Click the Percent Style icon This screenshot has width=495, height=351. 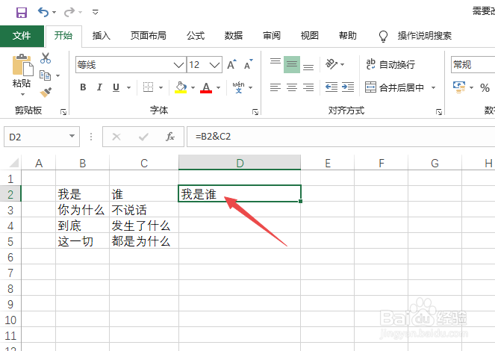tap(485, 87)
